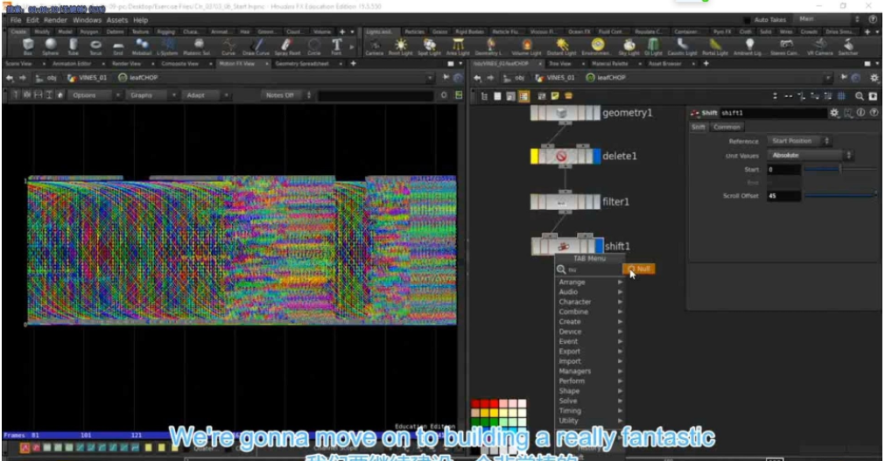Open the Graphs dropdown
The image size is (885, 461).
click(x=152, y=95)
